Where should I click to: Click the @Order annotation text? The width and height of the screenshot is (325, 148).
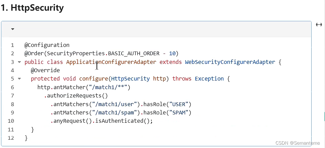[34, 54]
